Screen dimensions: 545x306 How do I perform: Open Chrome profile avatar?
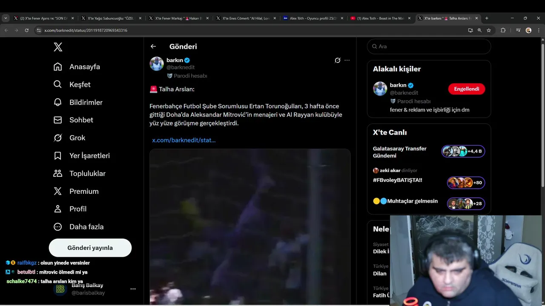coord(528,30)
